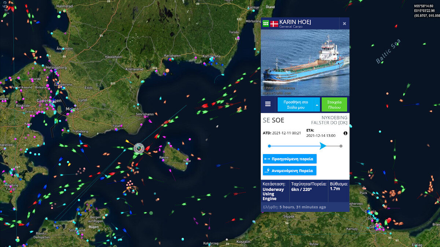Click the SE SOE departure port label
Screen dimensions: 440x247
point(274,120)
